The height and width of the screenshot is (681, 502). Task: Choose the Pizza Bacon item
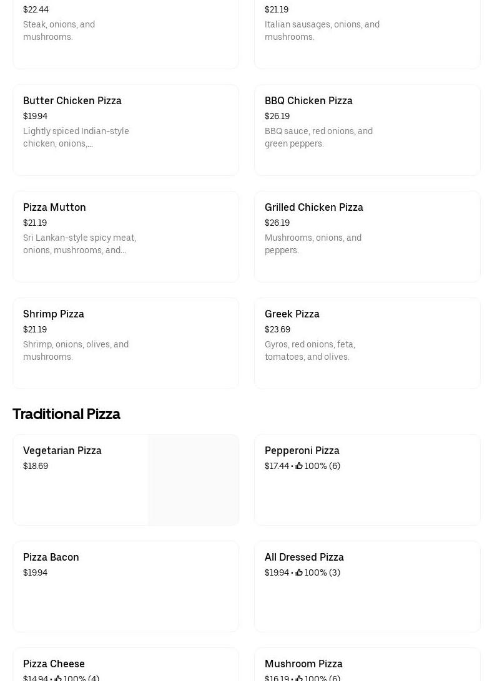(x=51, y=557)
